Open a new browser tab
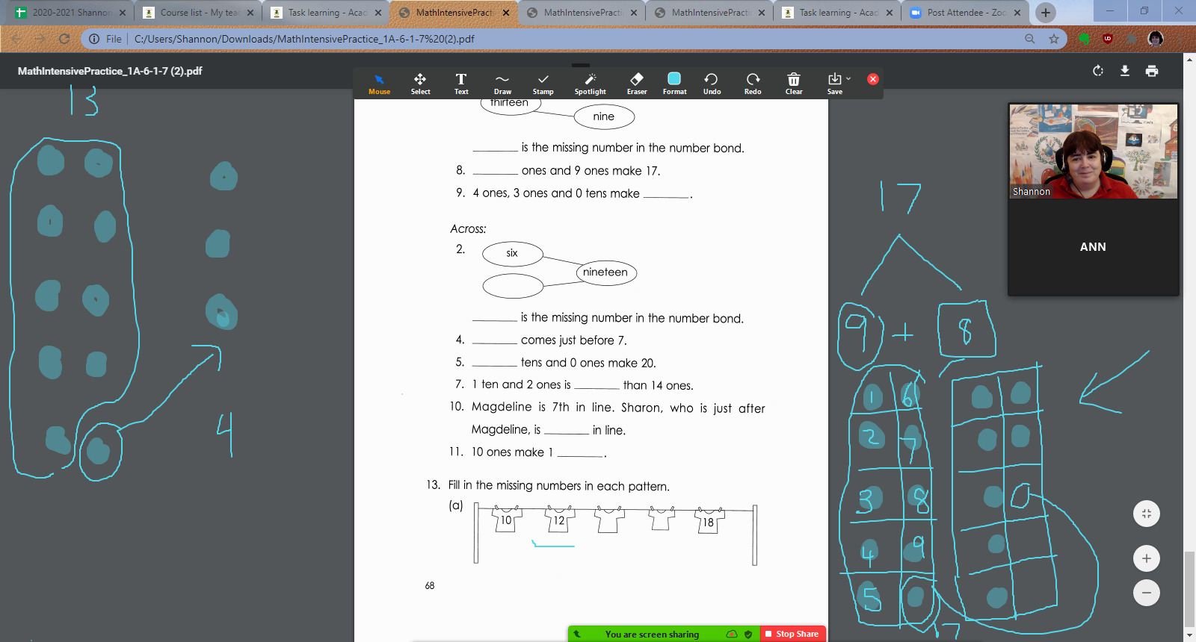 [1046, 13]
